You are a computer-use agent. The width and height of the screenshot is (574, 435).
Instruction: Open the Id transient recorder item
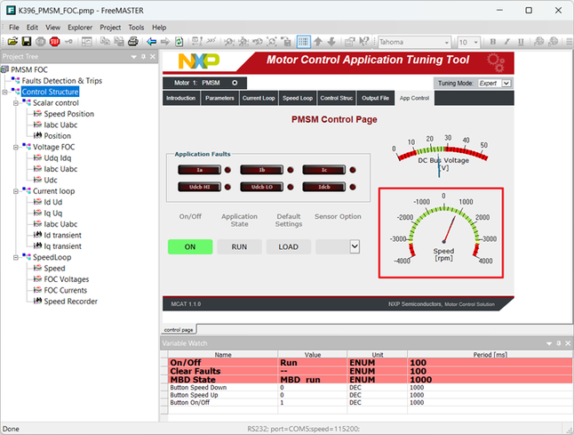(x=62, y=235)
